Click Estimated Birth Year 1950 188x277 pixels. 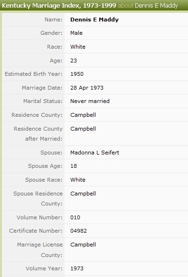click(x=77, y=74)
